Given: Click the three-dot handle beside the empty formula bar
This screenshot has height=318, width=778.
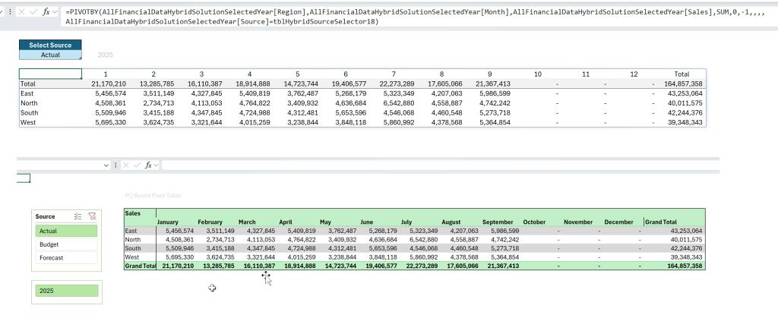Looking at the screenshot, I should 115,165.
